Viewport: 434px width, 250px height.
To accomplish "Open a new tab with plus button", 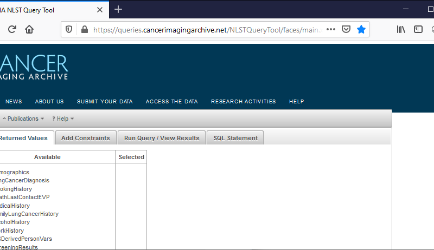I will point(118,9).
